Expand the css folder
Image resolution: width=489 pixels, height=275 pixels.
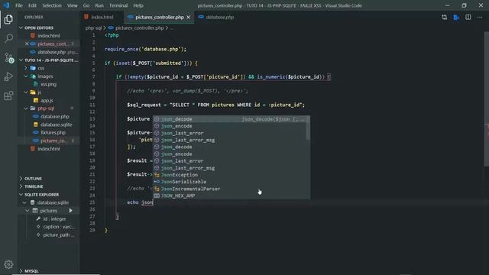[x=40, y=68]
